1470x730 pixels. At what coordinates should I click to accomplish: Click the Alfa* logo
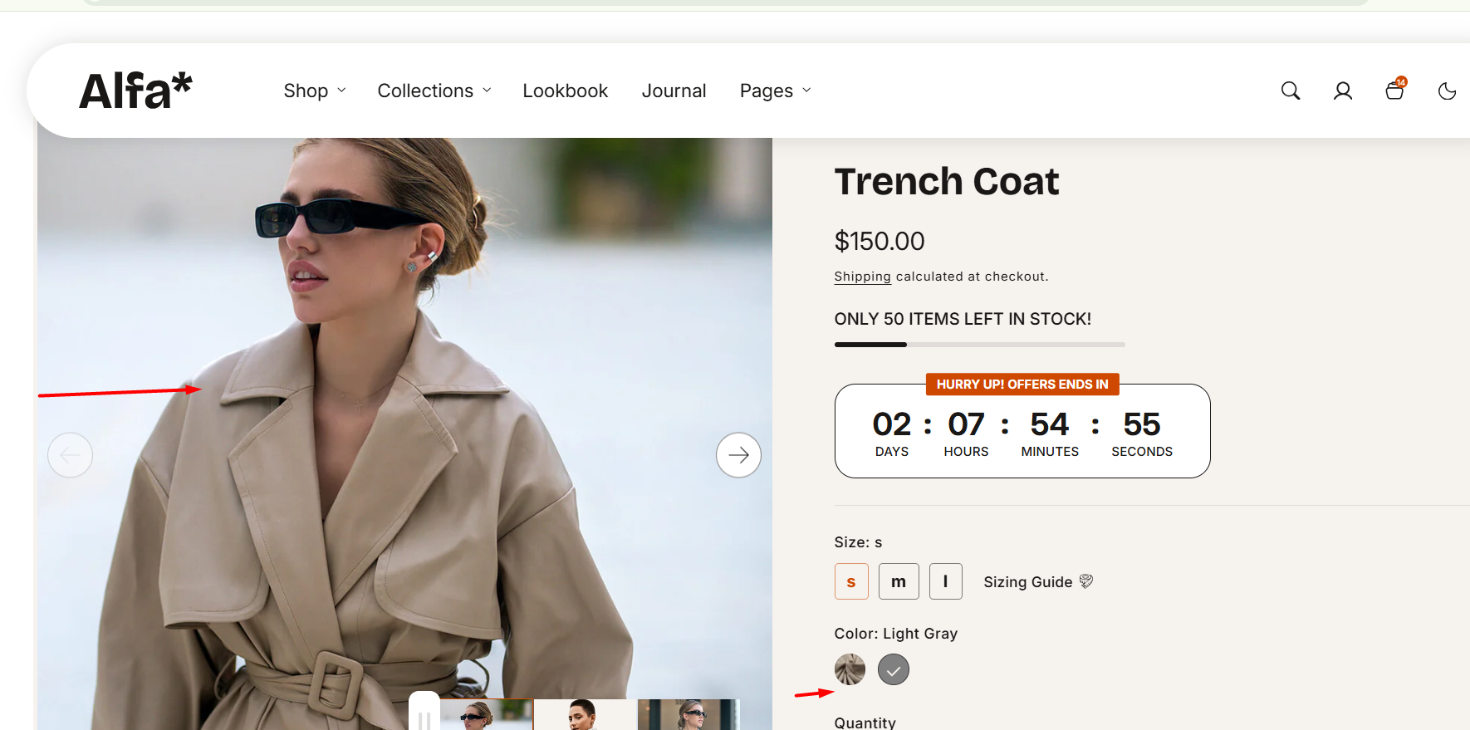click(135, 91)
